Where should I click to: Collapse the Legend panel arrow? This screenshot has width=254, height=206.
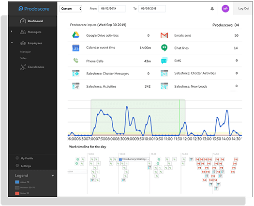tap(53, 175)
